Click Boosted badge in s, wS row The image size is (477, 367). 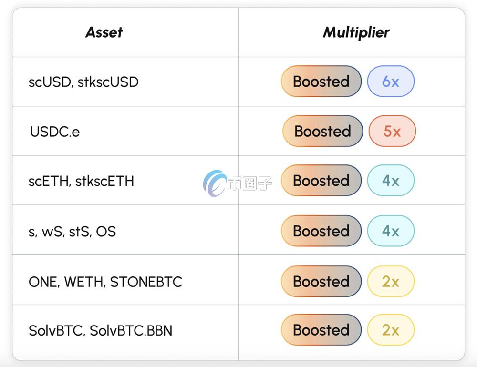coord(321,231)
